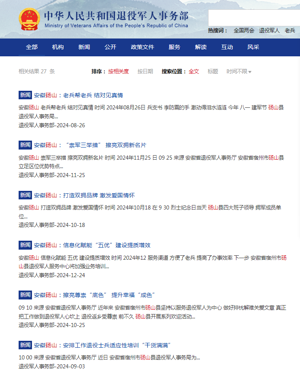Expand the 时间不限 time filter dropdown
The height and width of the screenshot is (372, 300).
click(x=238, y=71)
